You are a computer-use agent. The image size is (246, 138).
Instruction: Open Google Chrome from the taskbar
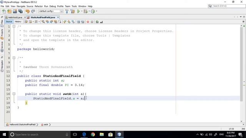(x=93, y=135)
